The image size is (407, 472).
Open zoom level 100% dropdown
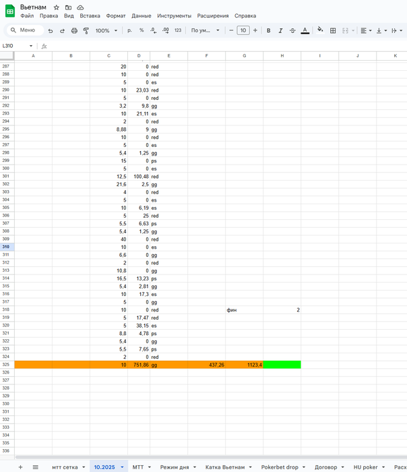106,30
